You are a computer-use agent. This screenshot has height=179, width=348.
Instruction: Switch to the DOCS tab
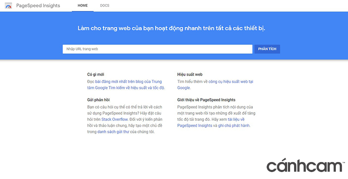tap(104, 6)
